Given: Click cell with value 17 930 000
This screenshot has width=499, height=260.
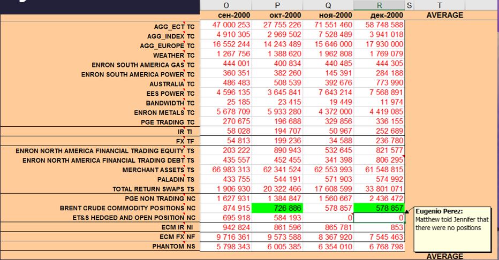Looking at the screenshot, I should pos(380,44).
